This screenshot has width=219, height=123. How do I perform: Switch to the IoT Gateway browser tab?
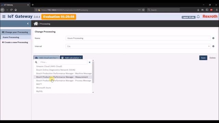(15, 5)
